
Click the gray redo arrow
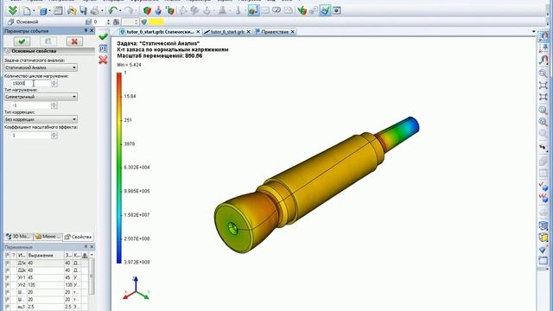point(129,10)
